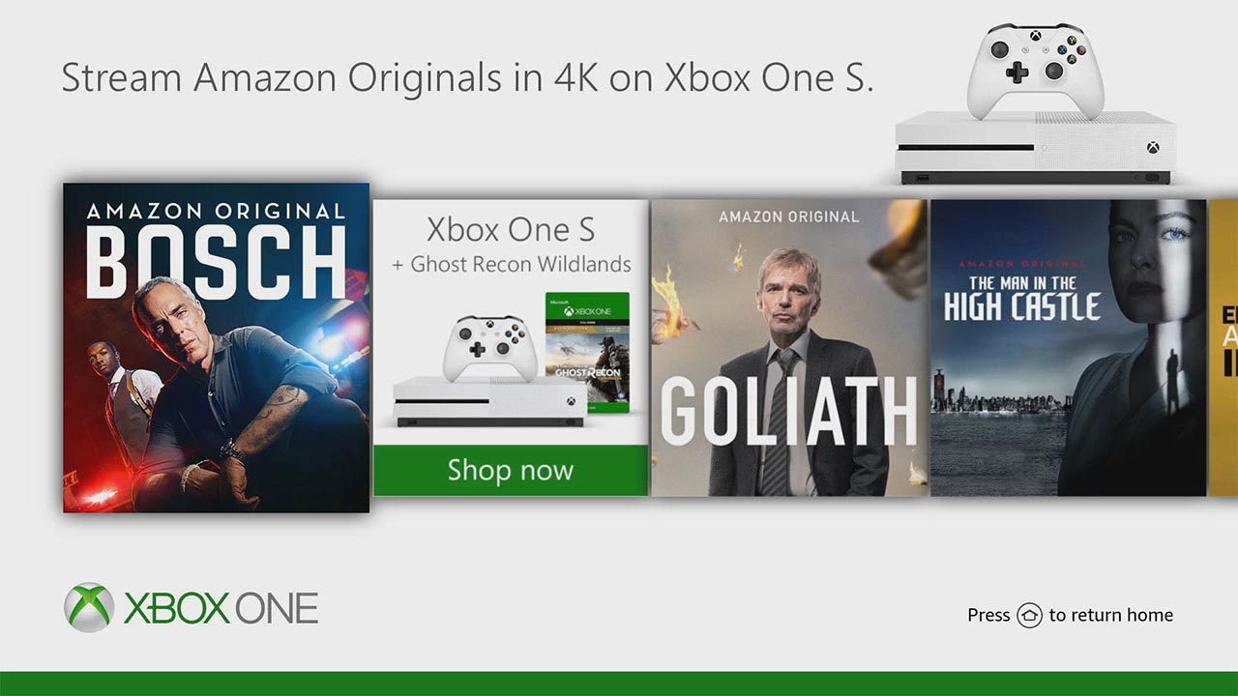This screenshot has width=1238, height=696.
Task: Click the BOSCH title lettering
Action: pyautogui.click(x=216, y=262)
